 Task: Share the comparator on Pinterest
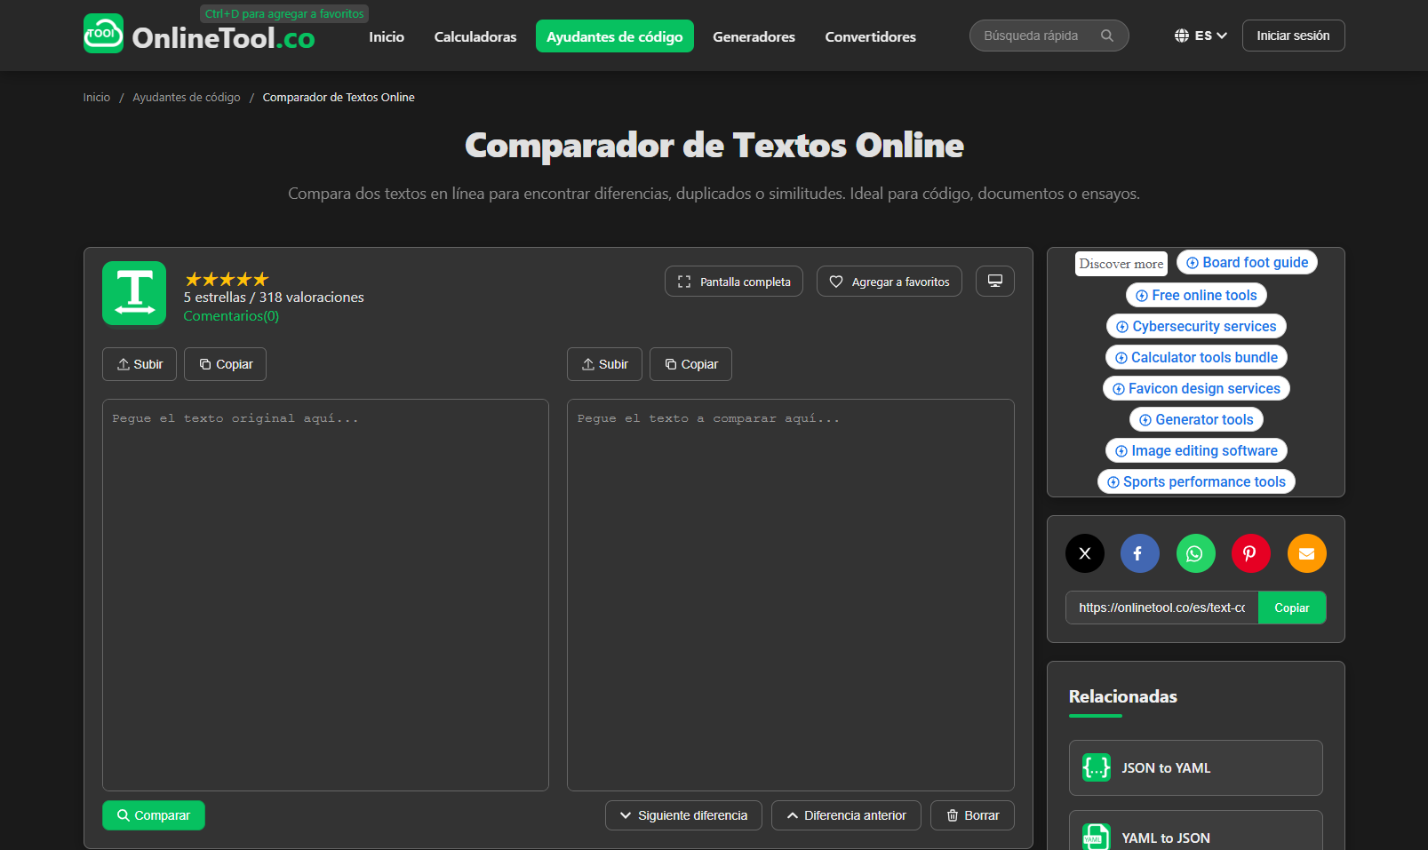coord(1251,553)
